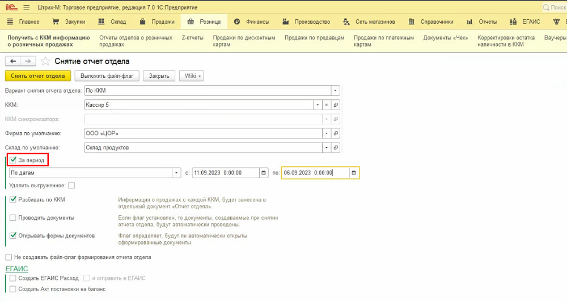Open the Фирма по умолчанию record icon
This screenshot has height=302, width=567.
[x=336, y=133]
